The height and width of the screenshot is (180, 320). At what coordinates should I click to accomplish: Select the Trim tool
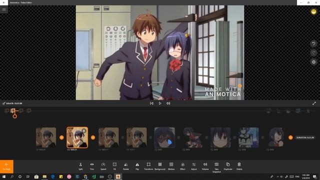(92, 166)
